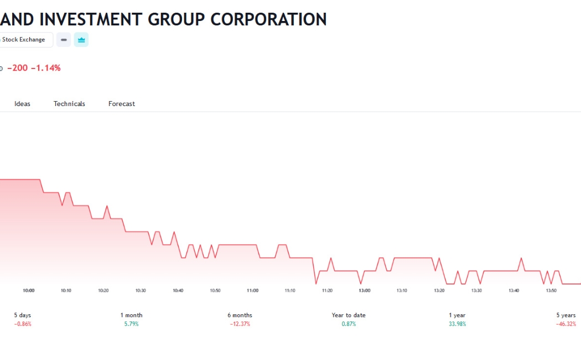Click the 13:50 time axis label
This screenshot has height=348, width=581.
(551, 291)
